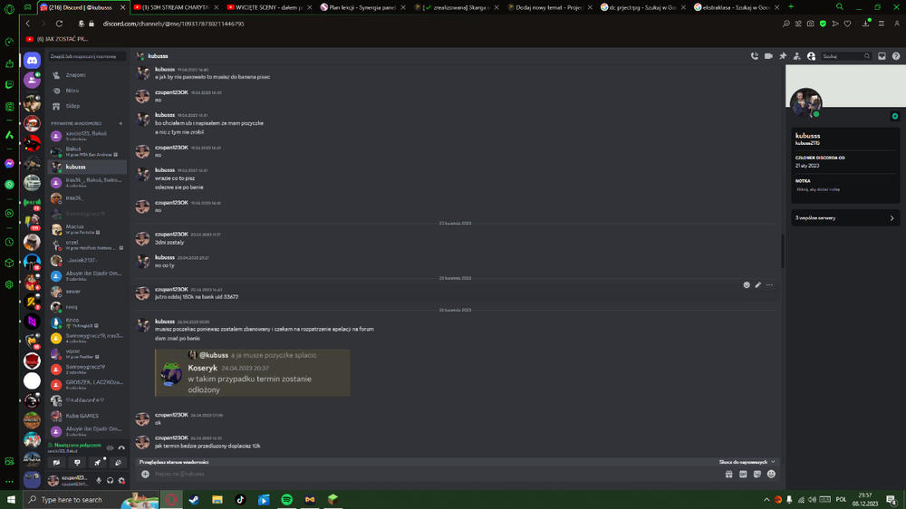This screenshot has width=906, height=509.
Task: Open the gift picker icon
Action: coord(729,475)
